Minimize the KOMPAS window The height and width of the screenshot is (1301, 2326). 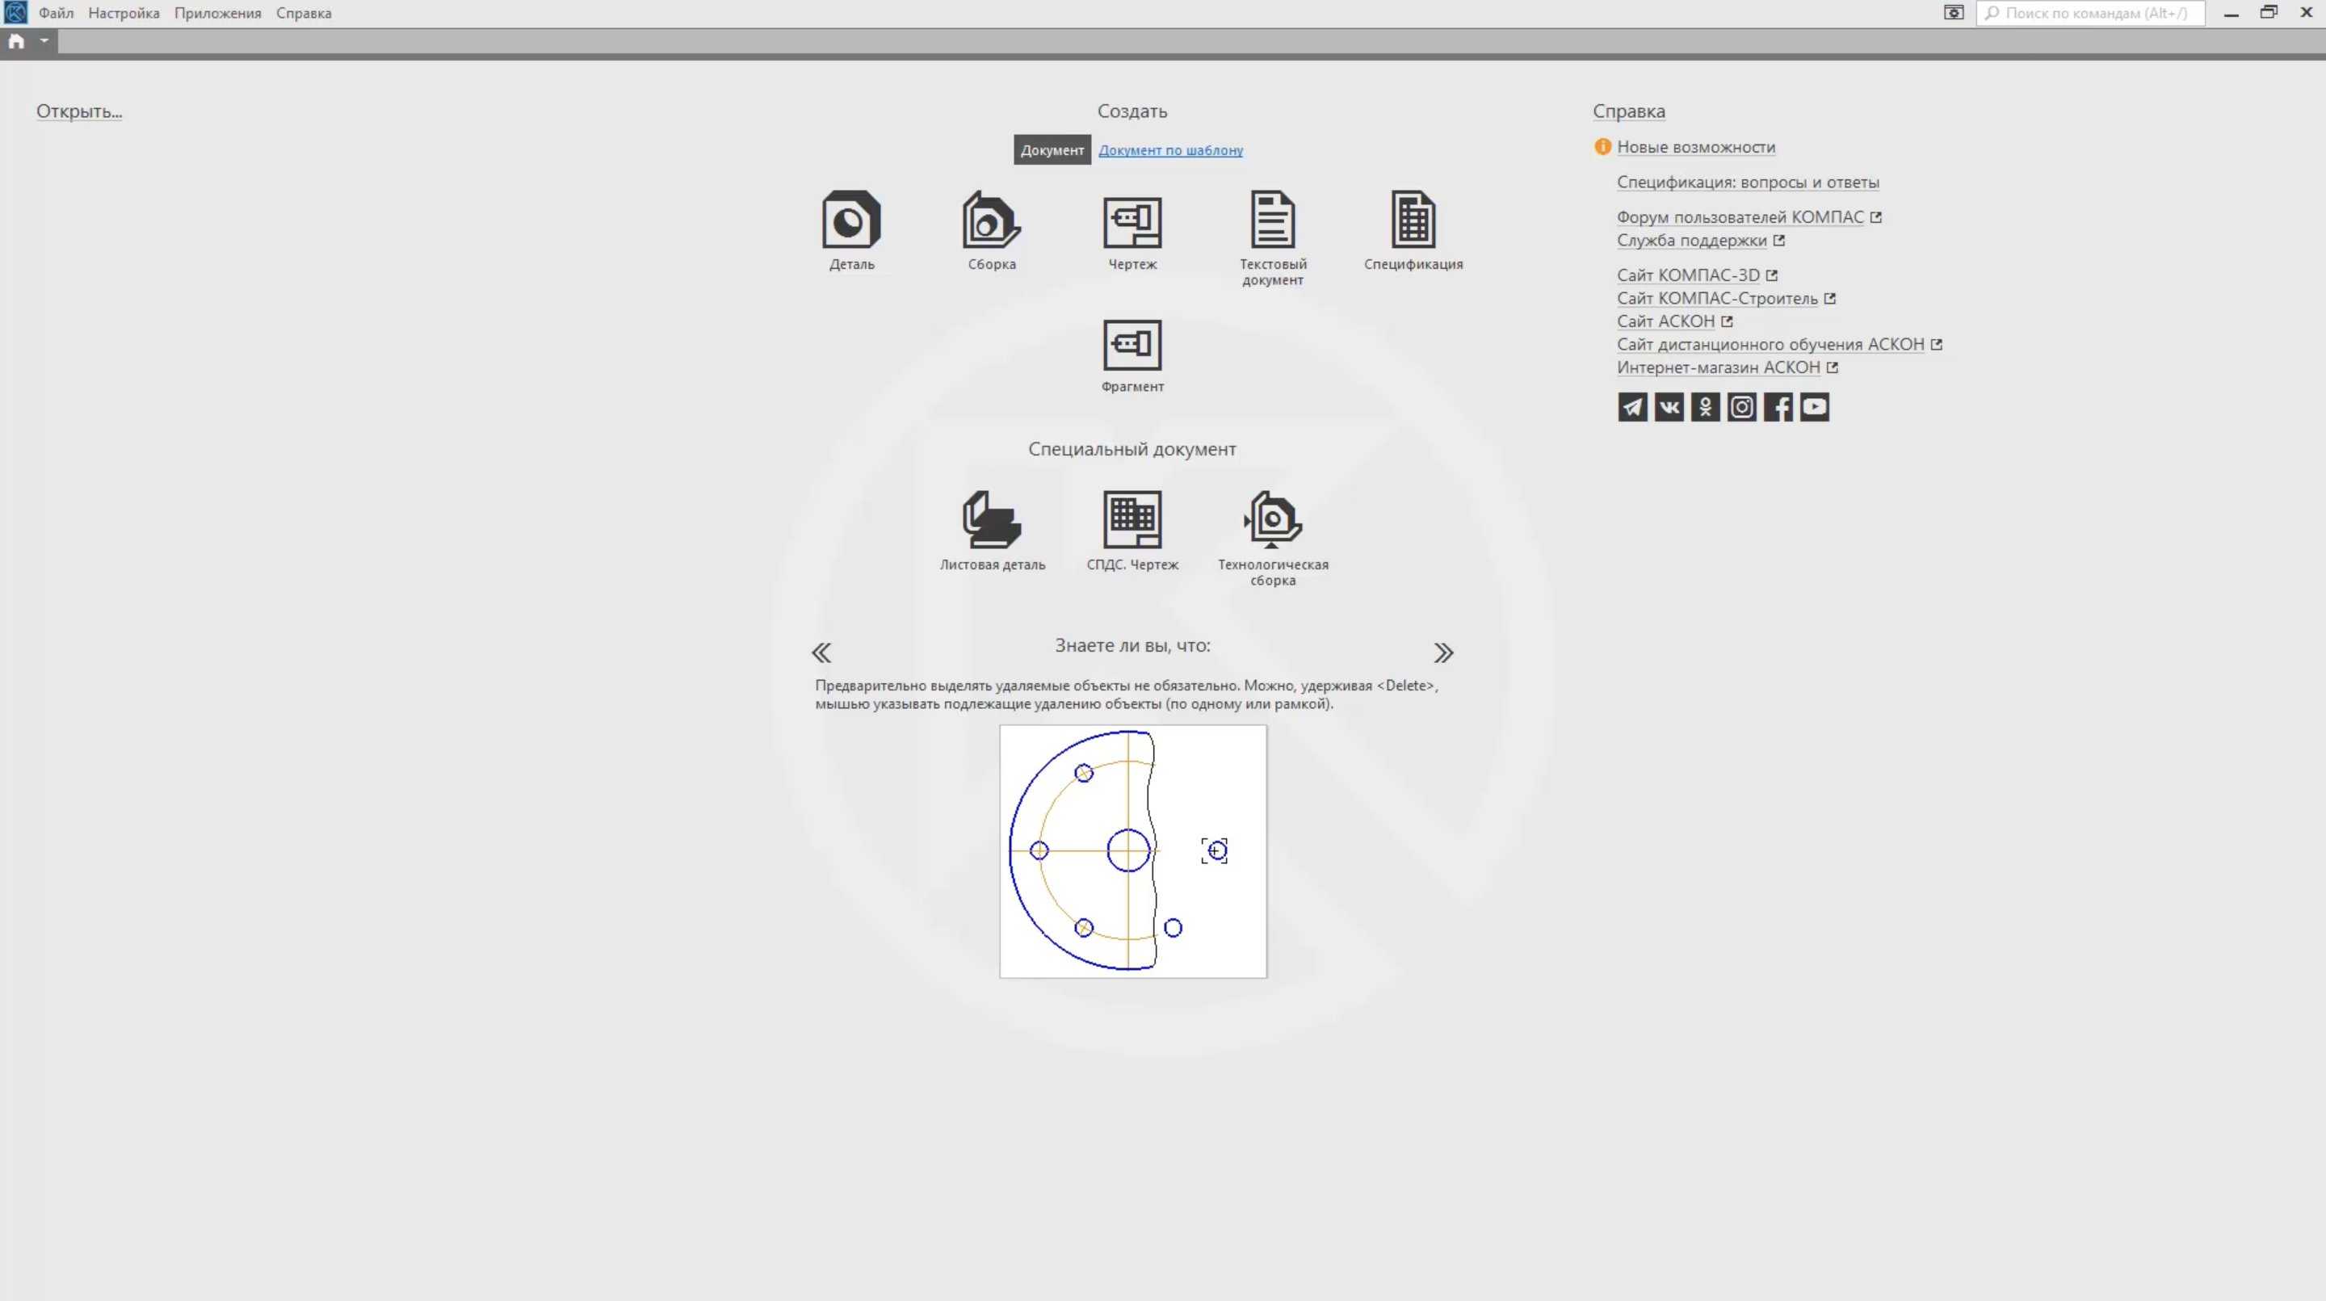click(2230, 14)
